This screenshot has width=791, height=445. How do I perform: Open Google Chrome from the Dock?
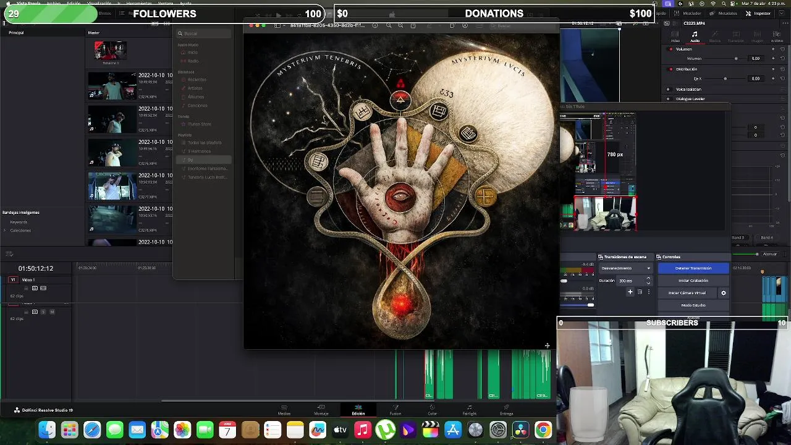pos(543,430)
